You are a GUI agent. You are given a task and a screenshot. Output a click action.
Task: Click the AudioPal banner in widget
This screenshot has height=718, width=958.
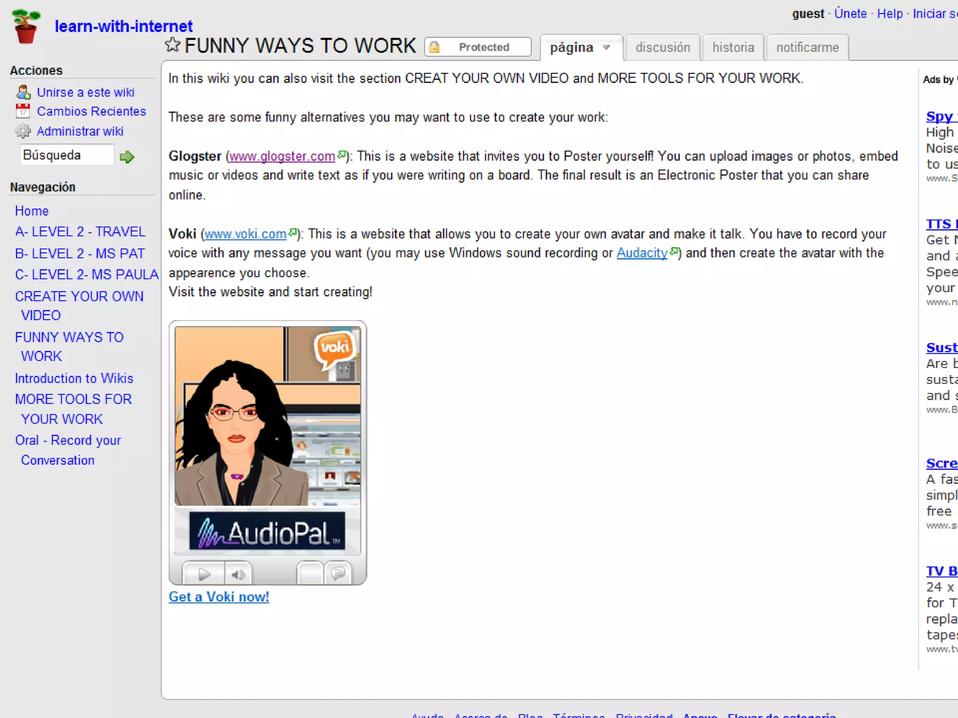(267, 531)
